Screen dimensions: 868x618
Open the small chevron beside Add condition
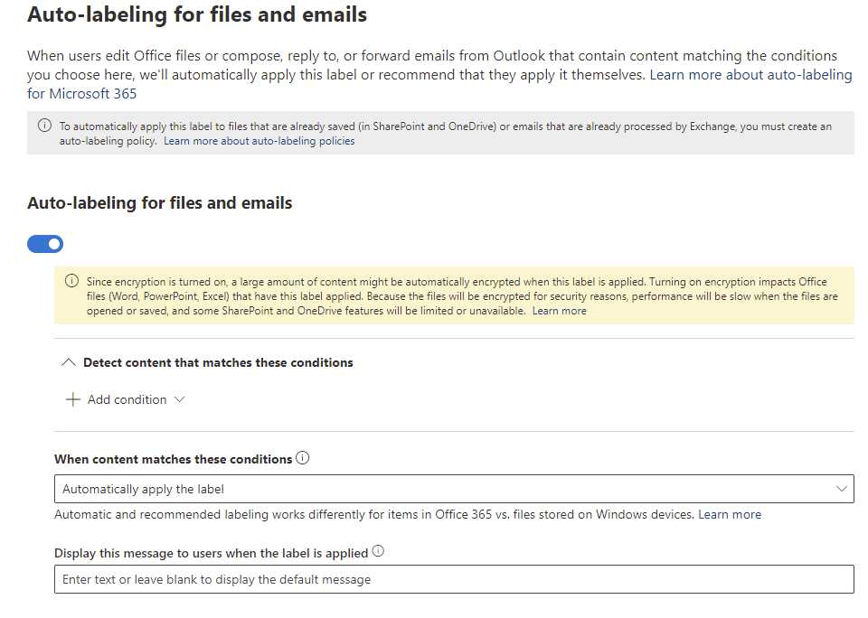179,399
